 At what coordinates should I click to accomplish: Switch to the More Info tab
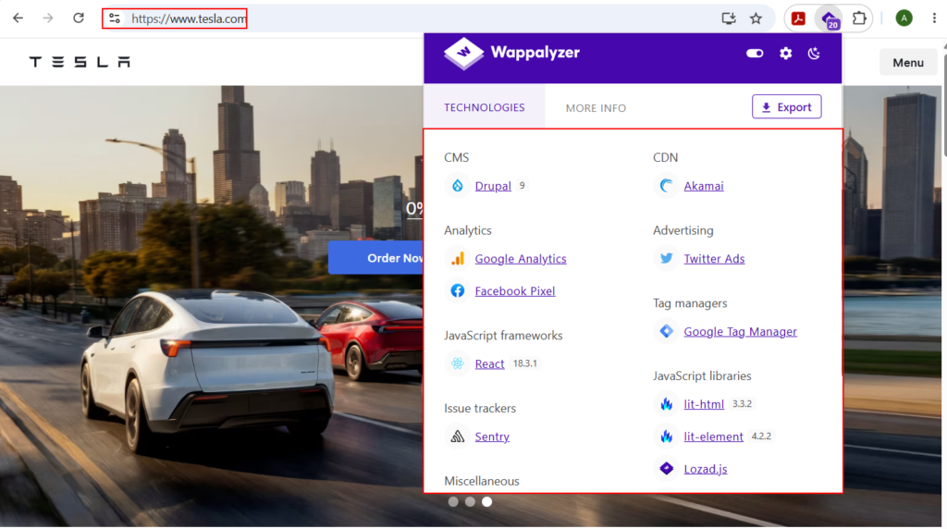click(596, 107)
